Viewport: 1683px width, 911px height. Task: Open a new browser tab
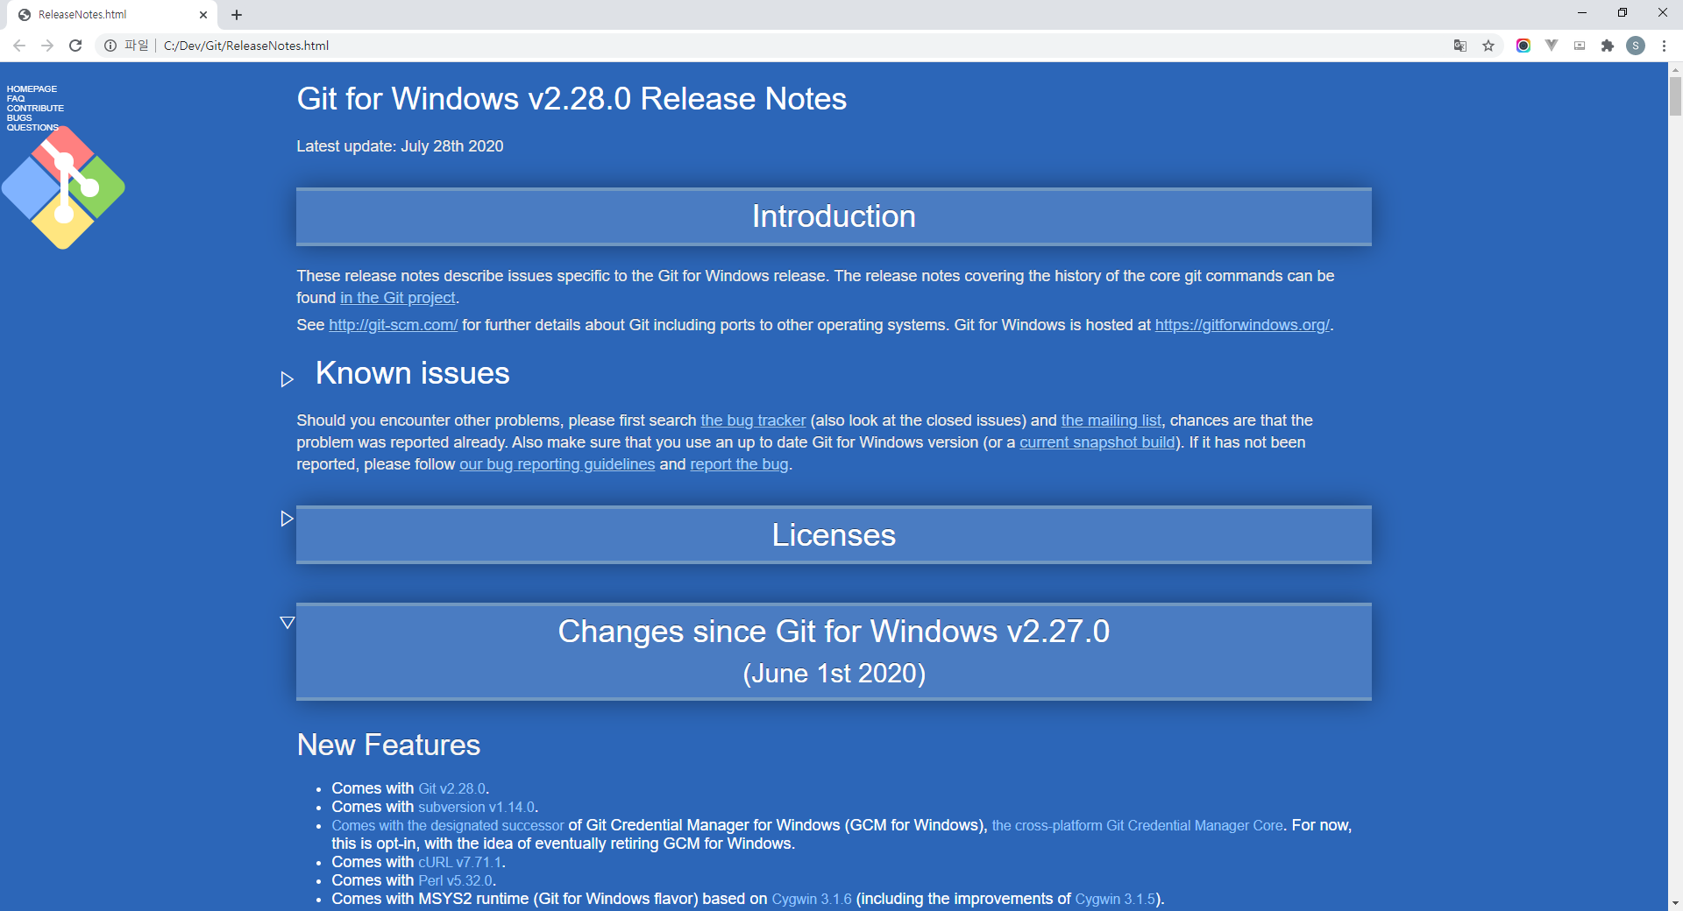click(x=237, y=15)
